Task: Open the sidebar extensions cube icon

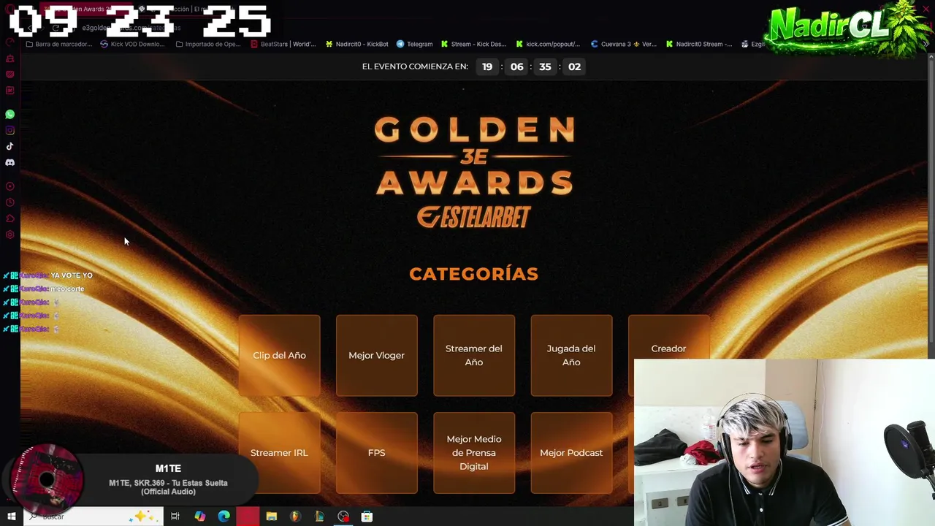Action: tap(10, 218)
